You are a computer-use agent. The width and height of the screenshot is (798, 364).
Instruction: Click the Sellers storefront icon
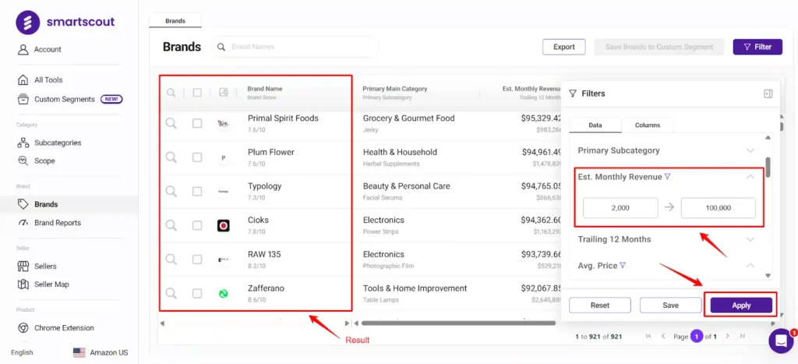[23, 267]
